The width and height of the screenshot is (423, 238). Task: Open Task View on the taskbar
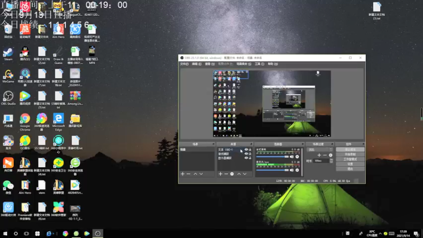point(26,234)
